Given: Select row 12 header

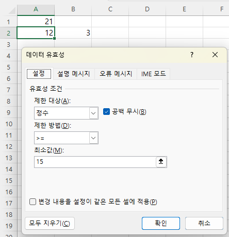Looking at the screenshot, I should point(8,146).
